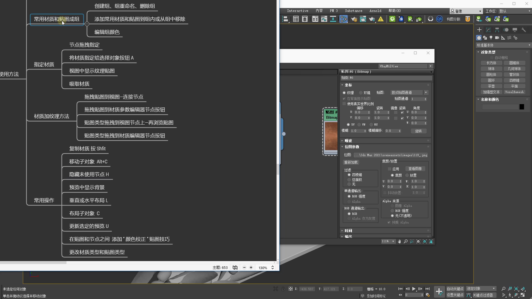The height and width of the screenshot is (299, 532).
Task: Tick the Apply cropping checkbox
Action: pos(390,169)
